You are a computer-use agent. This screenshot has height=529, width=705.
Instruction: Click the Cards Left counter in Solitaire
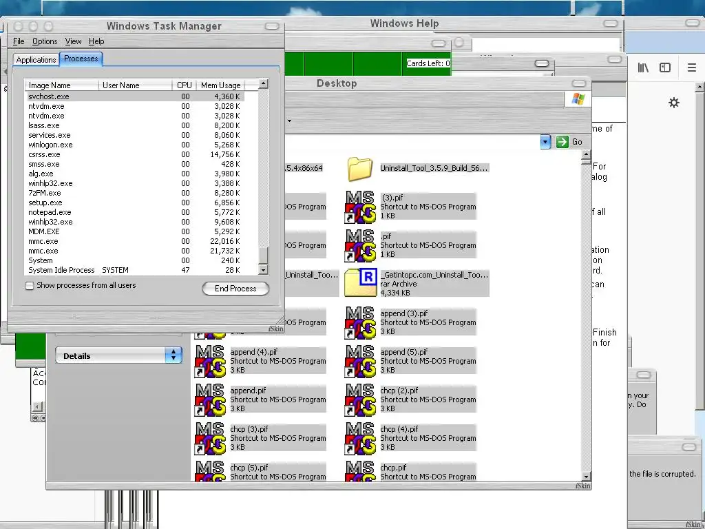(428, 63)
